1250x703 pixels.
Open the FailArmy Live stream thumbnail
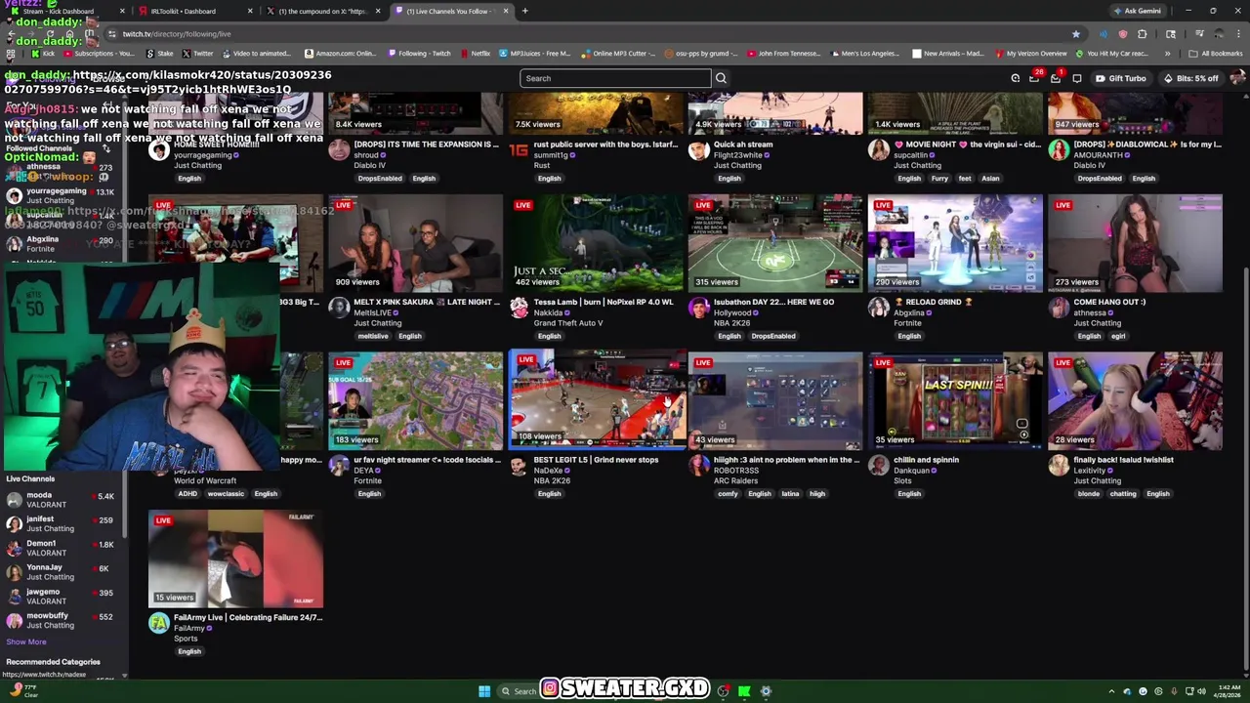[235, 558]
